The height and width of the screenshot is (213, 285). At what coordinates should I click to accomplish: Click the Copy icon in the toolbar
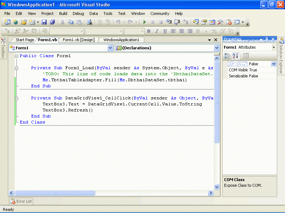pos(71,22)
